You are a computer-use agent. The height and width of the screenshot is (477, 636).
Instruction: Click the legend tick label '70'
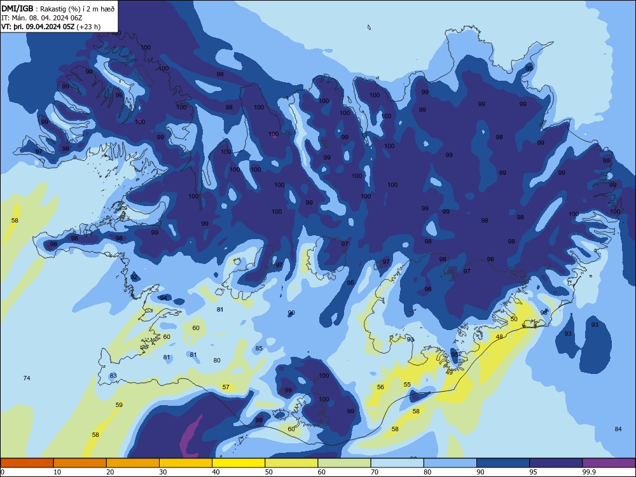[375, 472]
